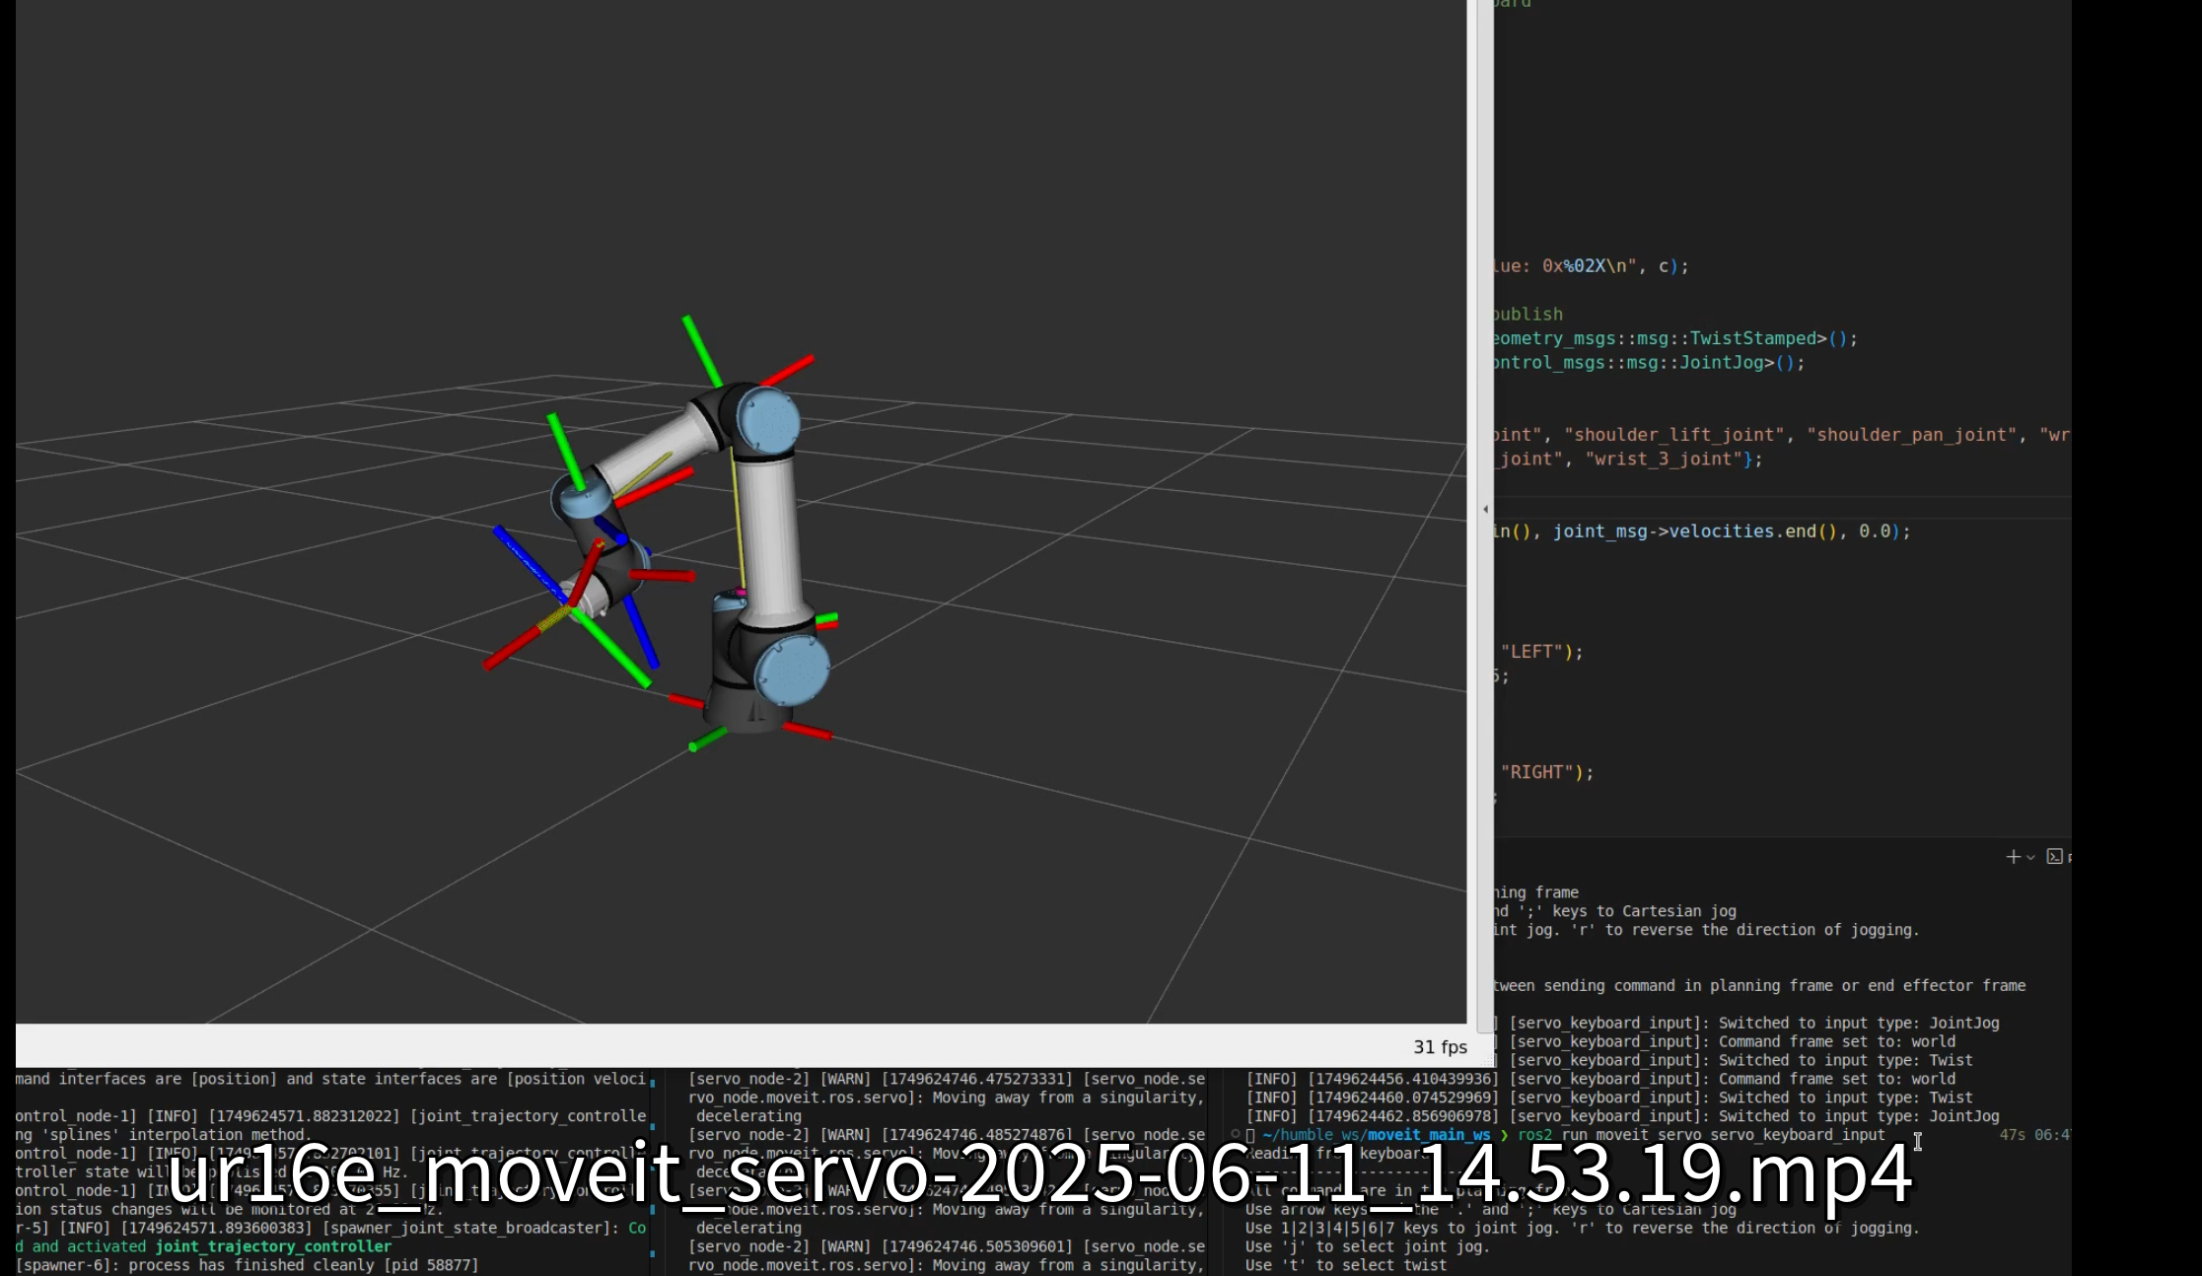The image size is (2202, 1276).
Task: Click the servo_keyboard_input command in terminal
Action: tap(1797, 1135)
